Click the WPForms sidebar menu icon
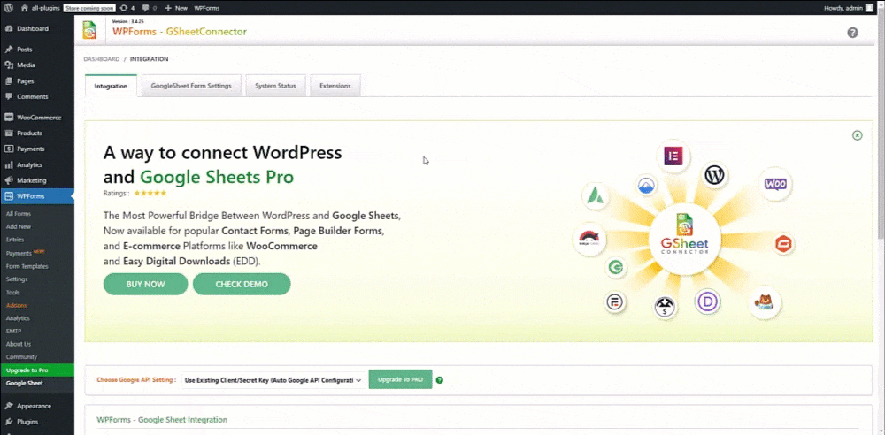The width and height of the screenshot is (885, 435). click(x=9, y=196)
